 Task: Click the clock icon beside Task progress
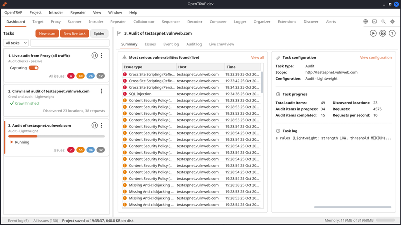(278, 94)
